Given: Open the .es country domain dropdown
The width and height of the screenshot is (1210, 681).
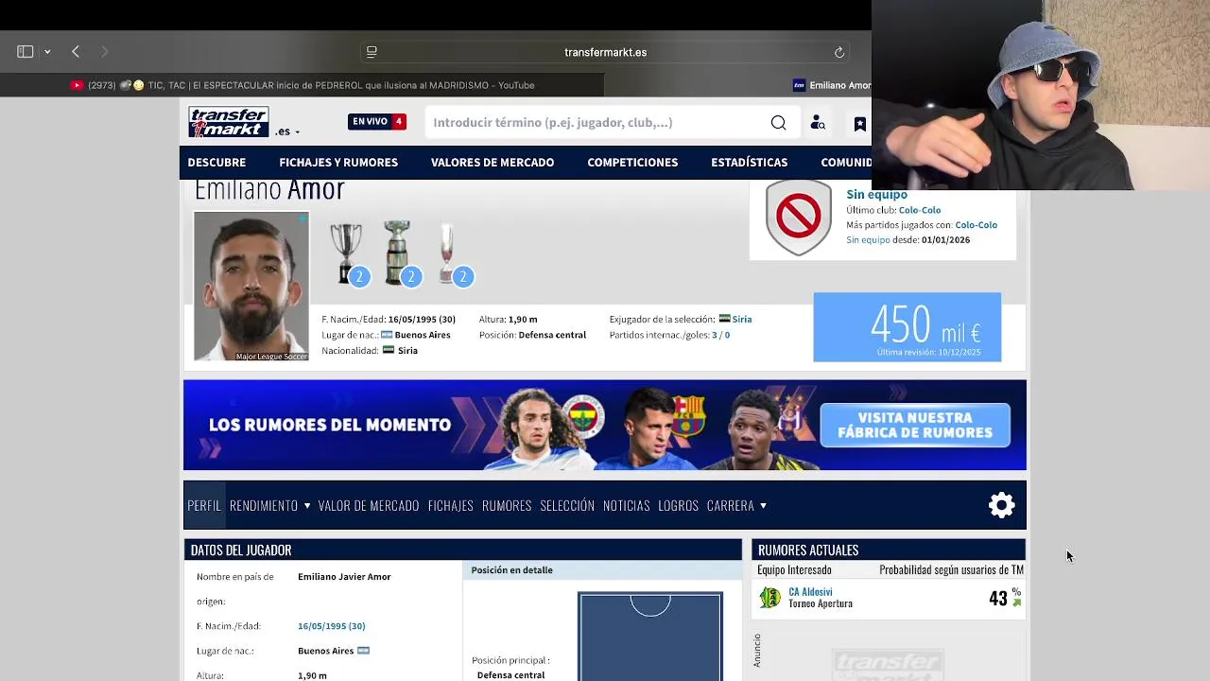Looking at the screenshot, I should (x=287, y=131).
